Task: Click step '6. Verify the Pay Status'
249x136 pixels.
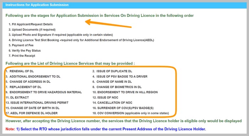Action: click(x=25, y=51)
